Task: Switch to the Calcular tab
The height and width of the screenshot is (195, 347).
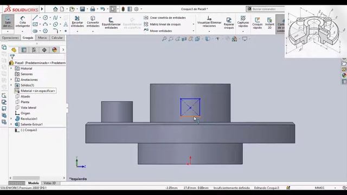Action: pos(57,38)
